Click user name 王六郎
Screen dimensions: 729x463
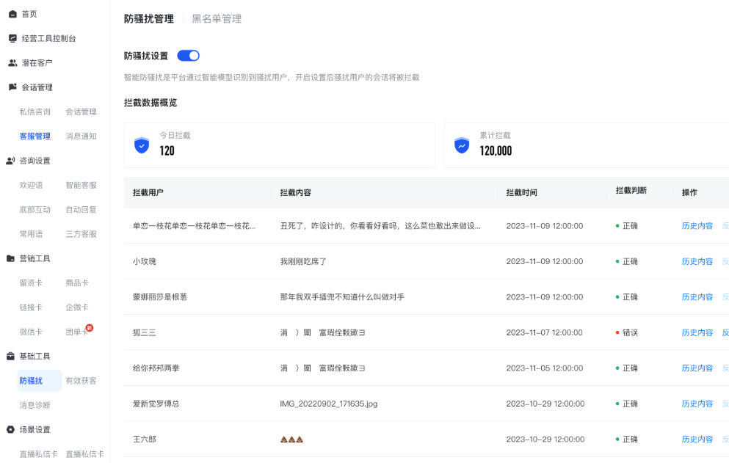pos(144,440)
